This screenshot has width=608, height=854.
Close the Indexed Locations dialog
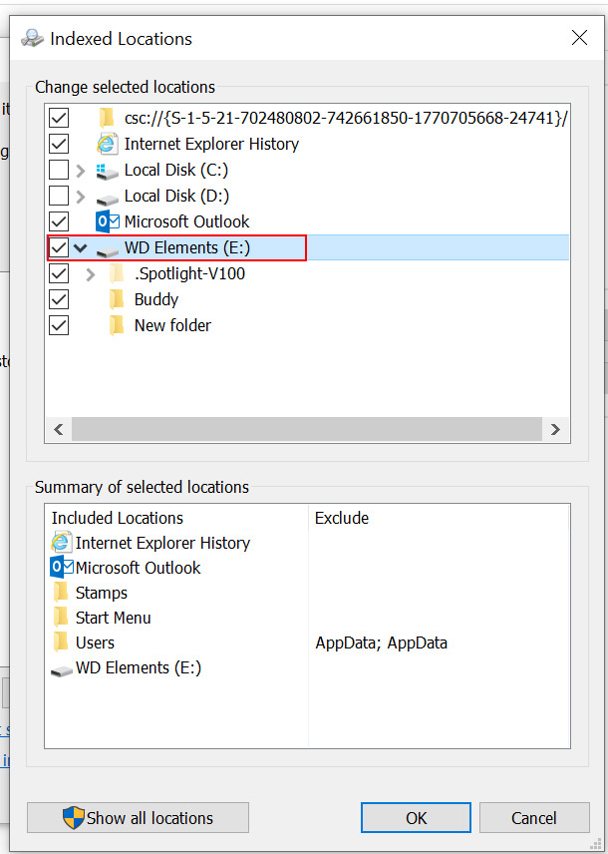[579, 38]
